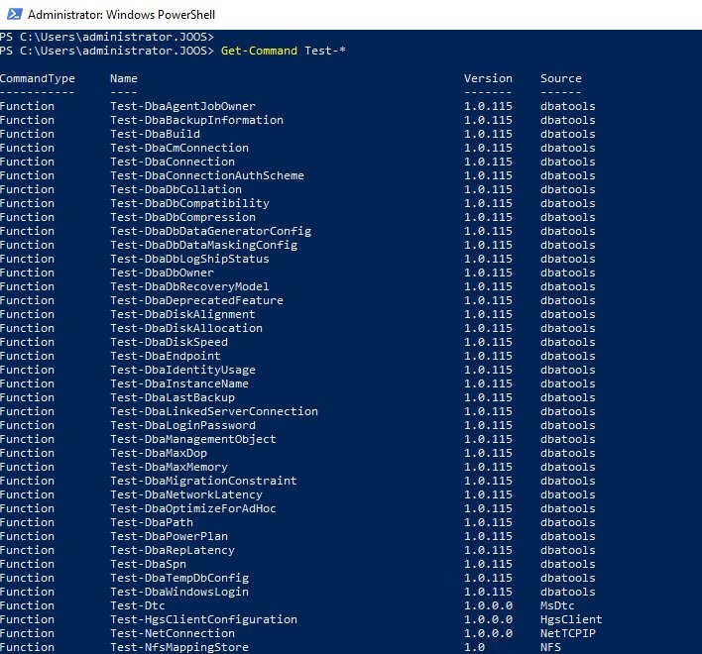Click the Source column header
This screenshot has width=702, height=654.
coord(561,78)
